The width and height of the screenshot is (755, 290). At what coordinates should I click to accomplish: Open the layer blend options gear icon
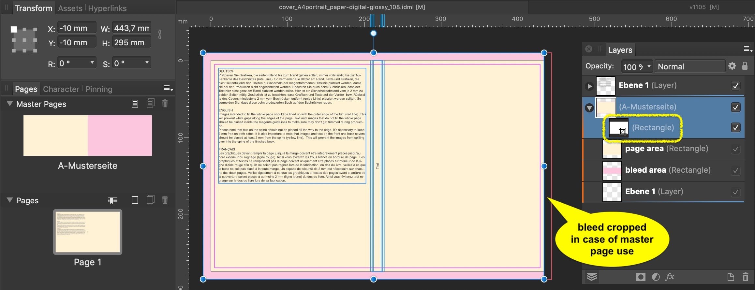(x=732, y=66)
